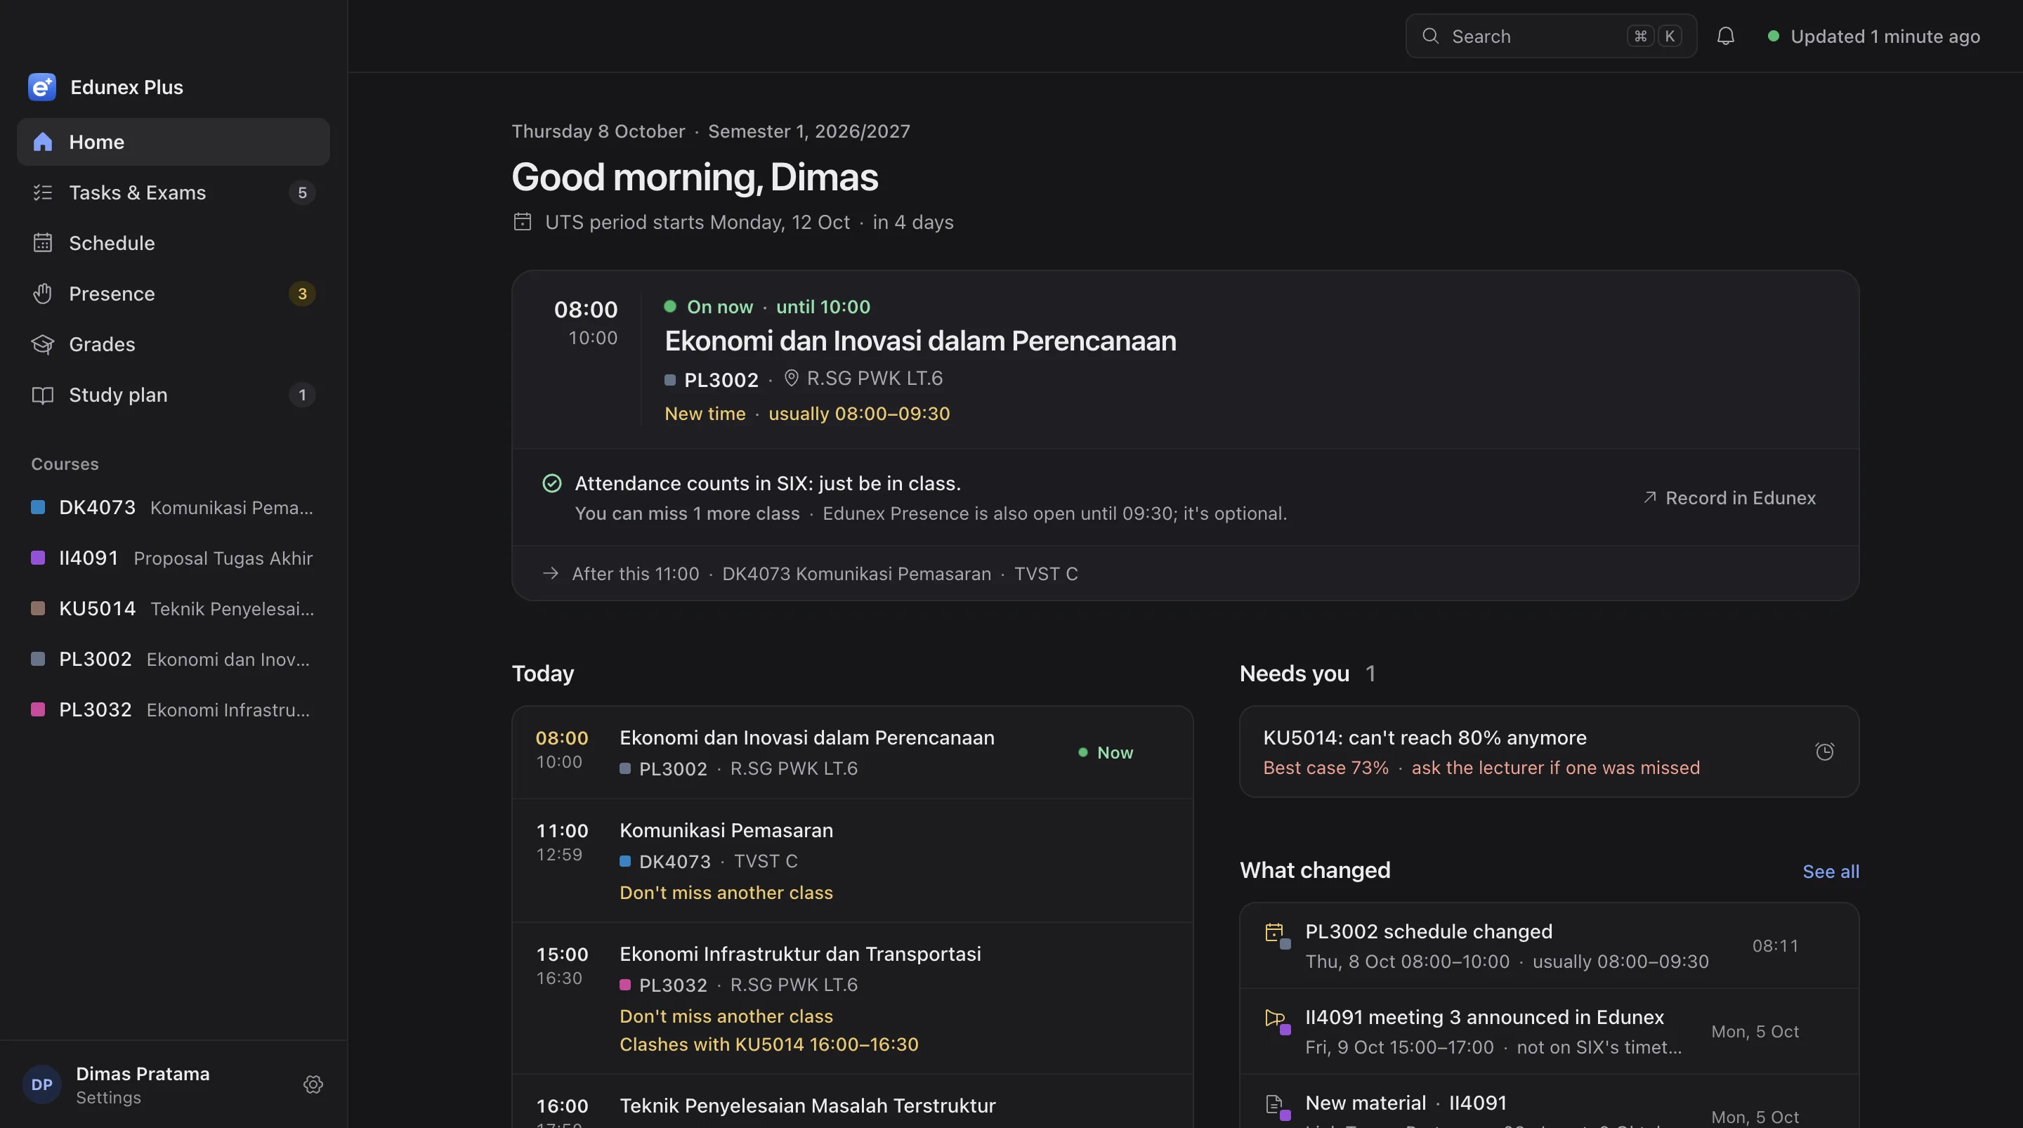Click See all in What changed

[x=1831, y=872]
